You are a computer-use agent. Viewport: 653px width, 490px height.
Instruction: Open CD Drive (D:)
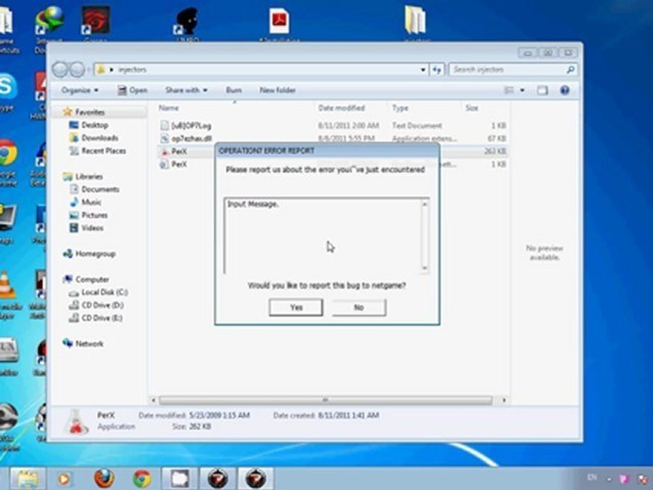[102, 306]
